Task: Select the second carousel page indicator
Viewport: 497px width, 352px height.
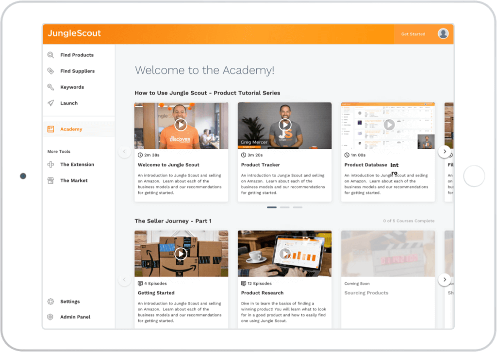Action: pos(284,208)
